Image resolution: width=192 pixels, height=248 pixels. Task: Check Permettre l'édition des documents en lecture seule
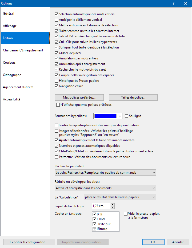tap(56, 157)
